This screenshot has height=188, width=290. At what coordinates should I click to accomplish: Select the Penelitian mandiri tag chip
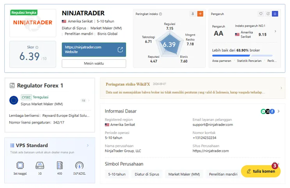point(223,174)
